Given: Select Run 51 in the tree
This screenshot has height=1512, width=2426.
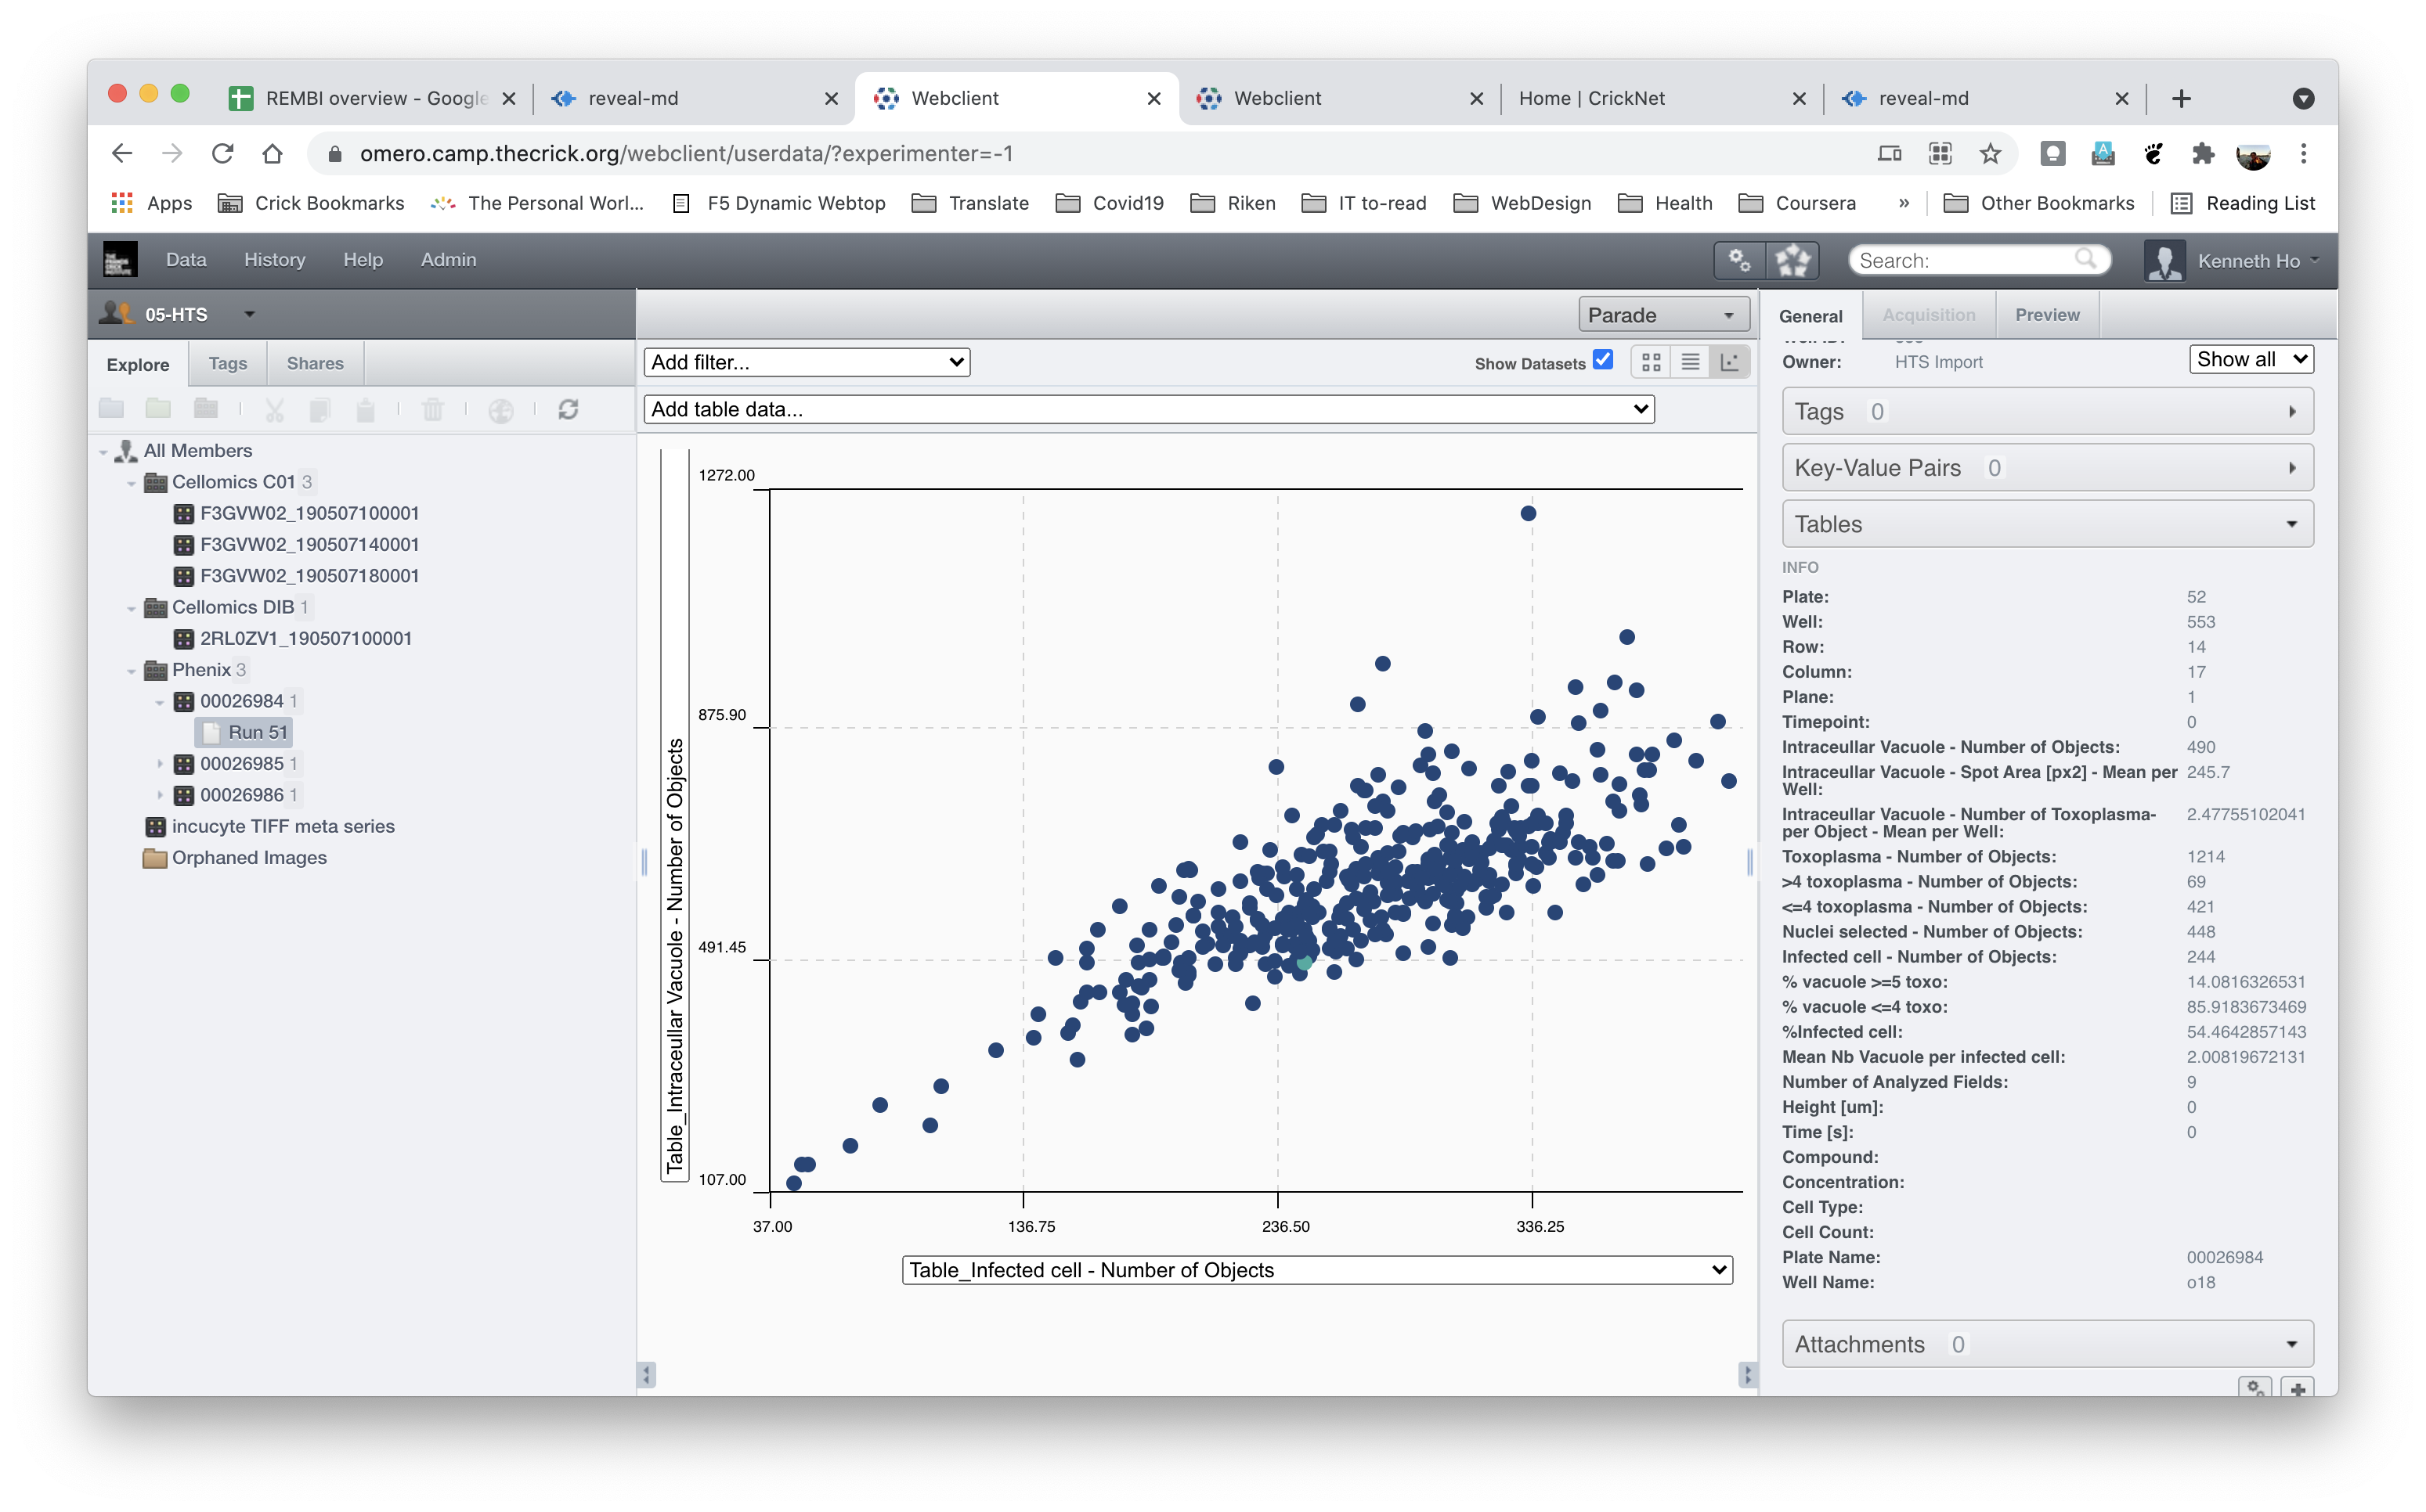Looking at the screenshot, I should [257, 732].
